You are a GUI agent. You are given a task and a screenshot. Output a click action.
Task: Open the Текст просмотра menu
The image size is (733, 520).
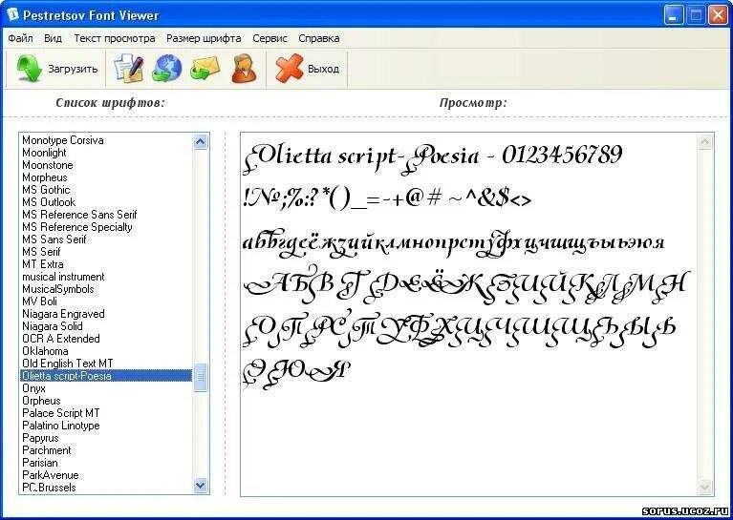pos(115,38)
